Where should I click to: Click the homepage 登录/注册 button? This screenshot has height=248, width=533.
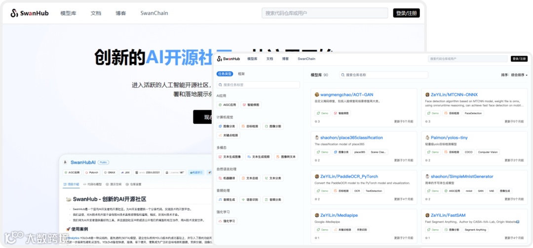(406, 13)
